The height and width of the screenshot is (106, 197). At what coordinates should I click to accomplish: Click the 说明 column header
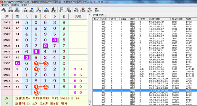pos(78,16)
